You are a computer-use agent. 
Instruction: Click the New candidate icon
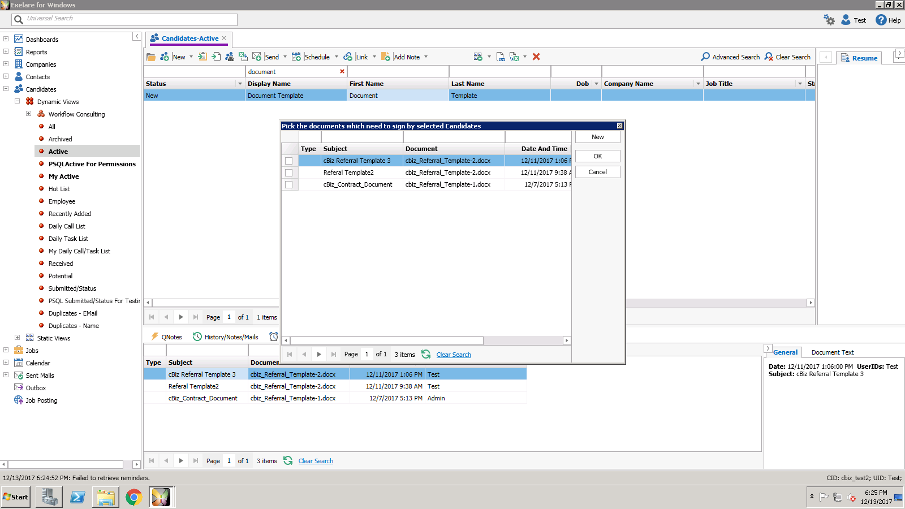[x=165, y=57]
